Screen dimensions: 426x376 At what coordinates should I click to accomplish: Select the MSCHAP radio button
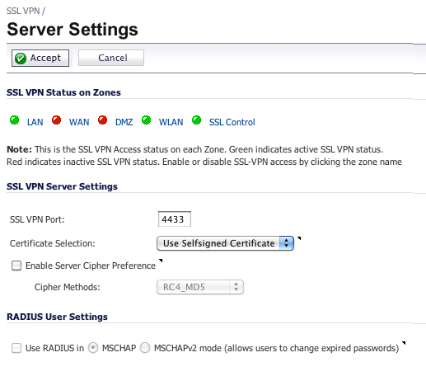click(93, 348)
